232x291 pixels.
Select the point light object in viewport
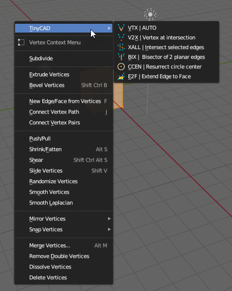[x=150, y=14]
